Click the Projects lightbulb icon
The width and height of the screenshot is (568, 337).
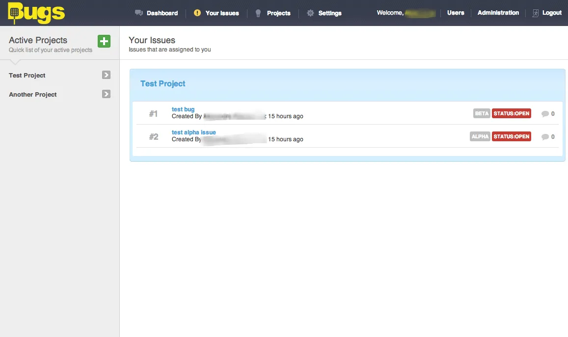point(258,13)
